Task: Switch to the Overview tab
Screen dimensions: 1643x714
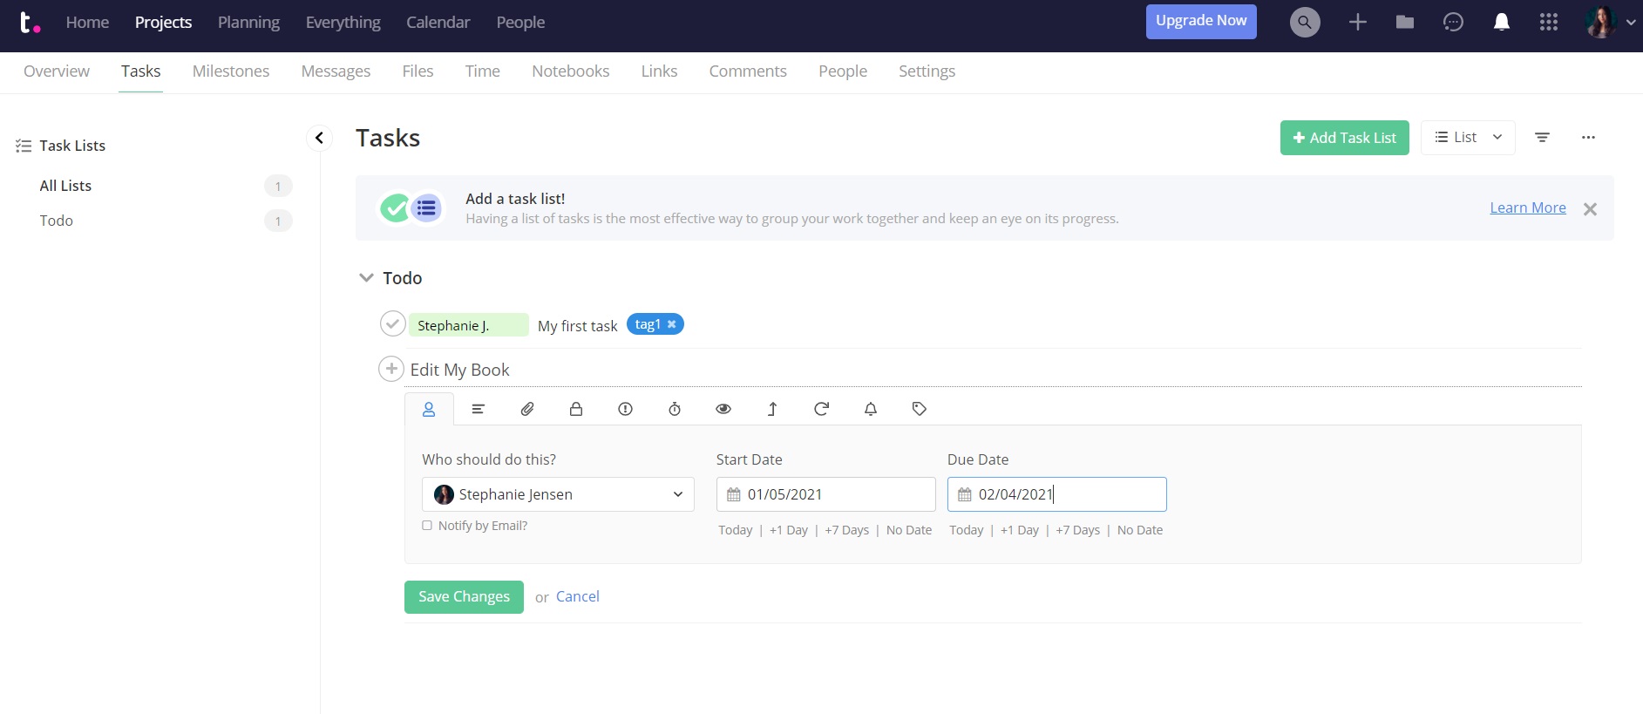Action: (x=57, y=71)
